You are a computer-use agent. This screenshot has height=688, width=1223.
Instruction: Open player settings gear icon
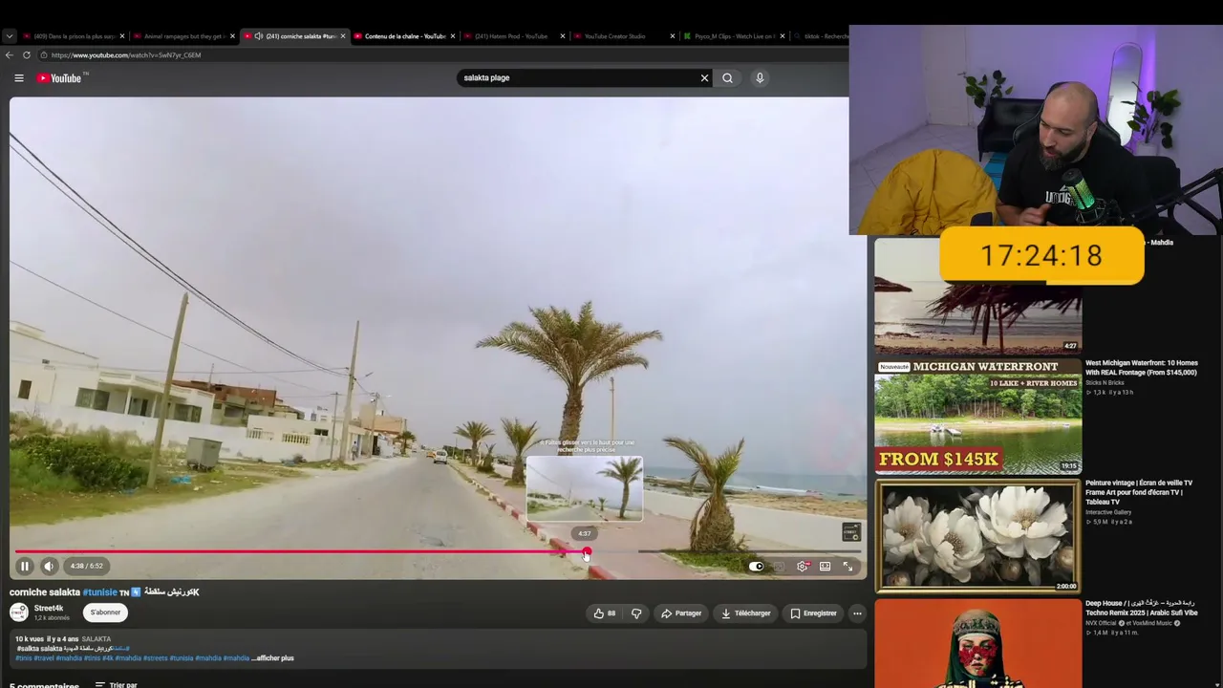[x=803, y=567]
